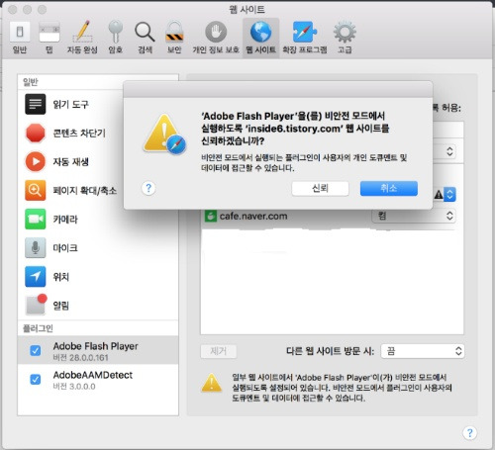Click the yellow warning icon in dialog
The height and width of the screenshot is (450, 495).
point(164,135)
